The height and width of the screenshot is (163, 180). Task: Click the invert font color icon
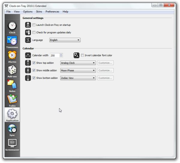click(76, 55)
